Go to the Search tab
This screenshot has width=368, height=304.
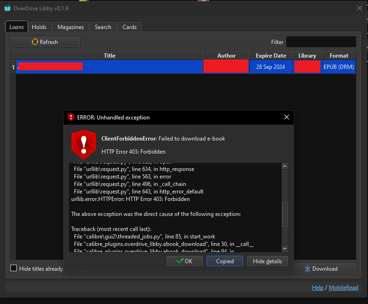pos(103,27)
